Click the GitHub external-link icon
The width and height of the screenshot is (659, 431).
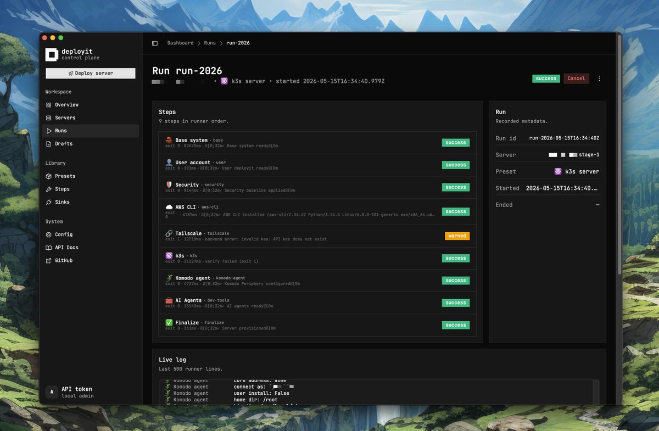click(x=49, y=260)
